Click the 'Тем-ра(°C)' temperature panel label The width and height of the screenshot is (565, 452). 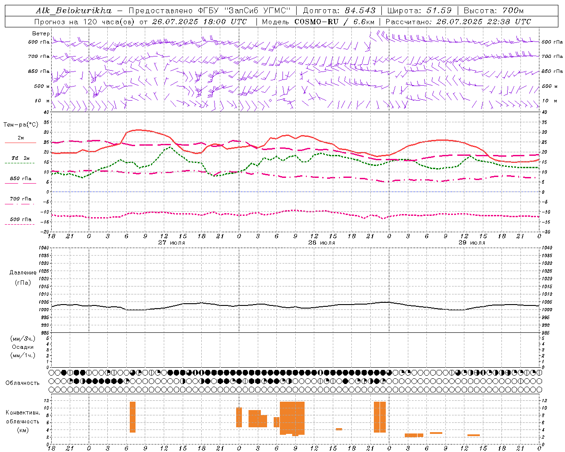21,125
